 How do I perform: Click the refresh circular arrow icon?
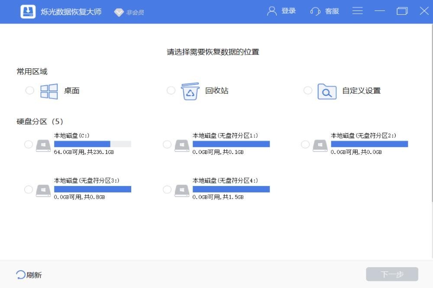(x=20, y=275)
